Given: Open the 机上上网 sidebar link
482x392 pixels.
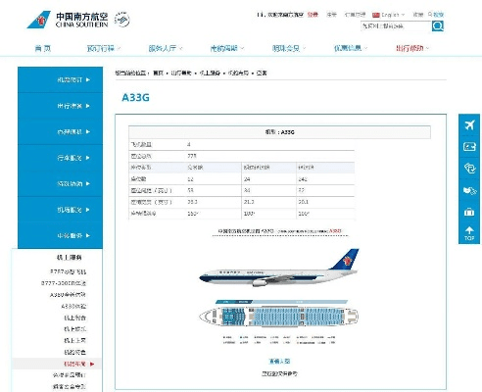Looking at the screenshot, I should coord(74,340).
